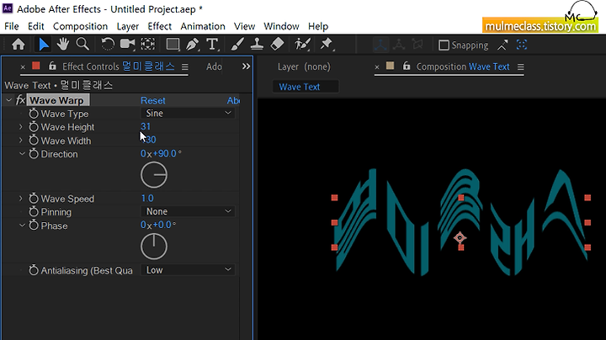Select the Brush tool
This screenshot has height=340, width=606.
[237, 45]
